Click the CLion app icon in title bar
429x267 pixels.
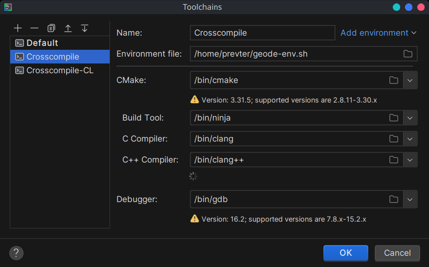pos(8,7)
